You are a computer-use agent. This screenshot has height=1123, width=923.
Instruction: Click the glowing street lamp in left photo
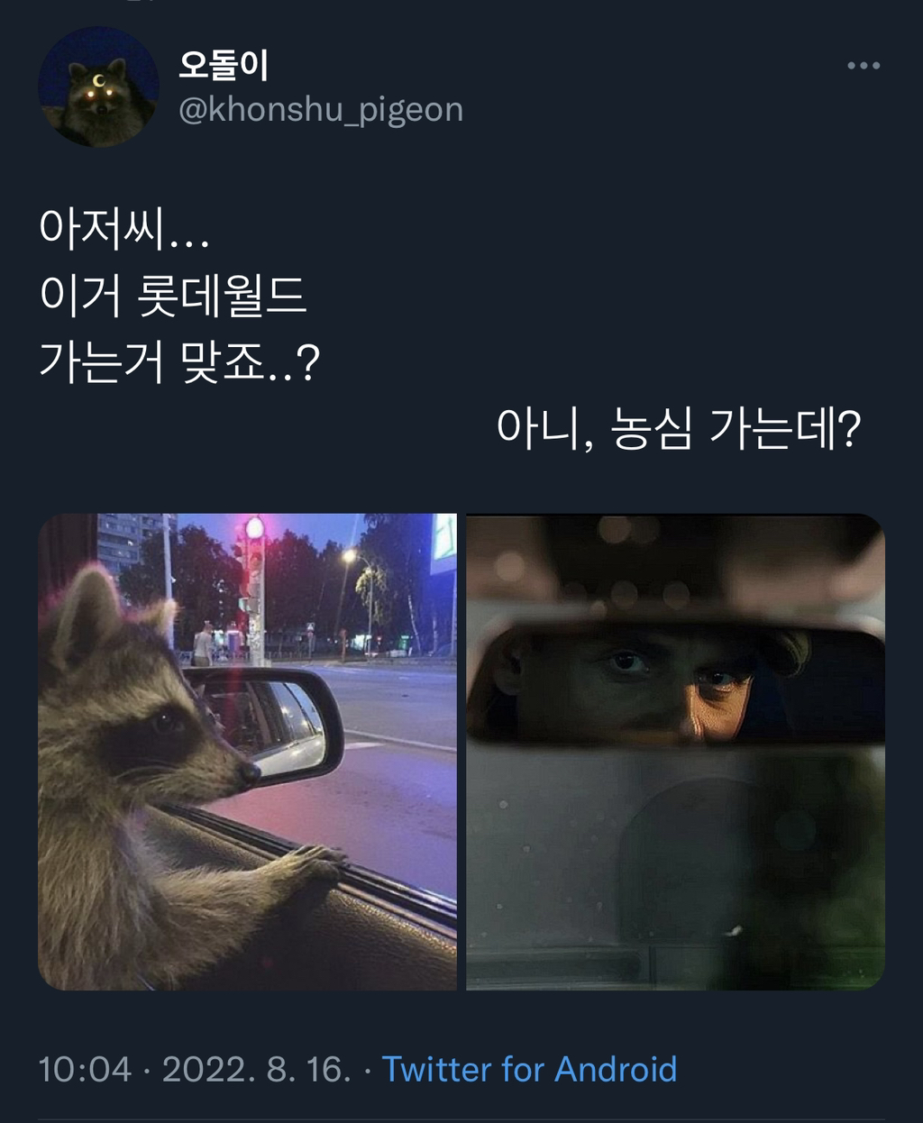click(x=348, y=557)
